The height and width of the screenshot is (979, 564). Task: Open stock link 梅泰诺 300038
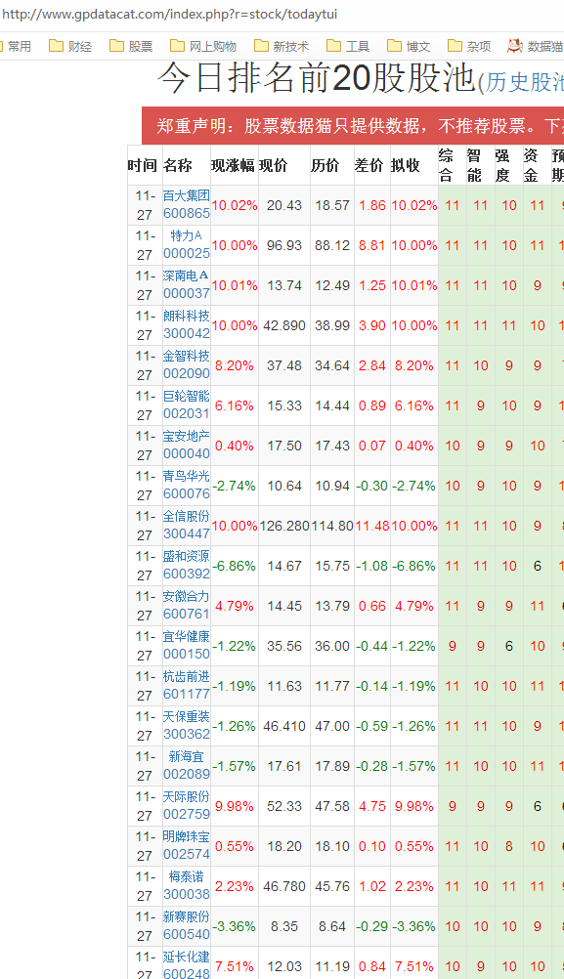pos(186,885)
